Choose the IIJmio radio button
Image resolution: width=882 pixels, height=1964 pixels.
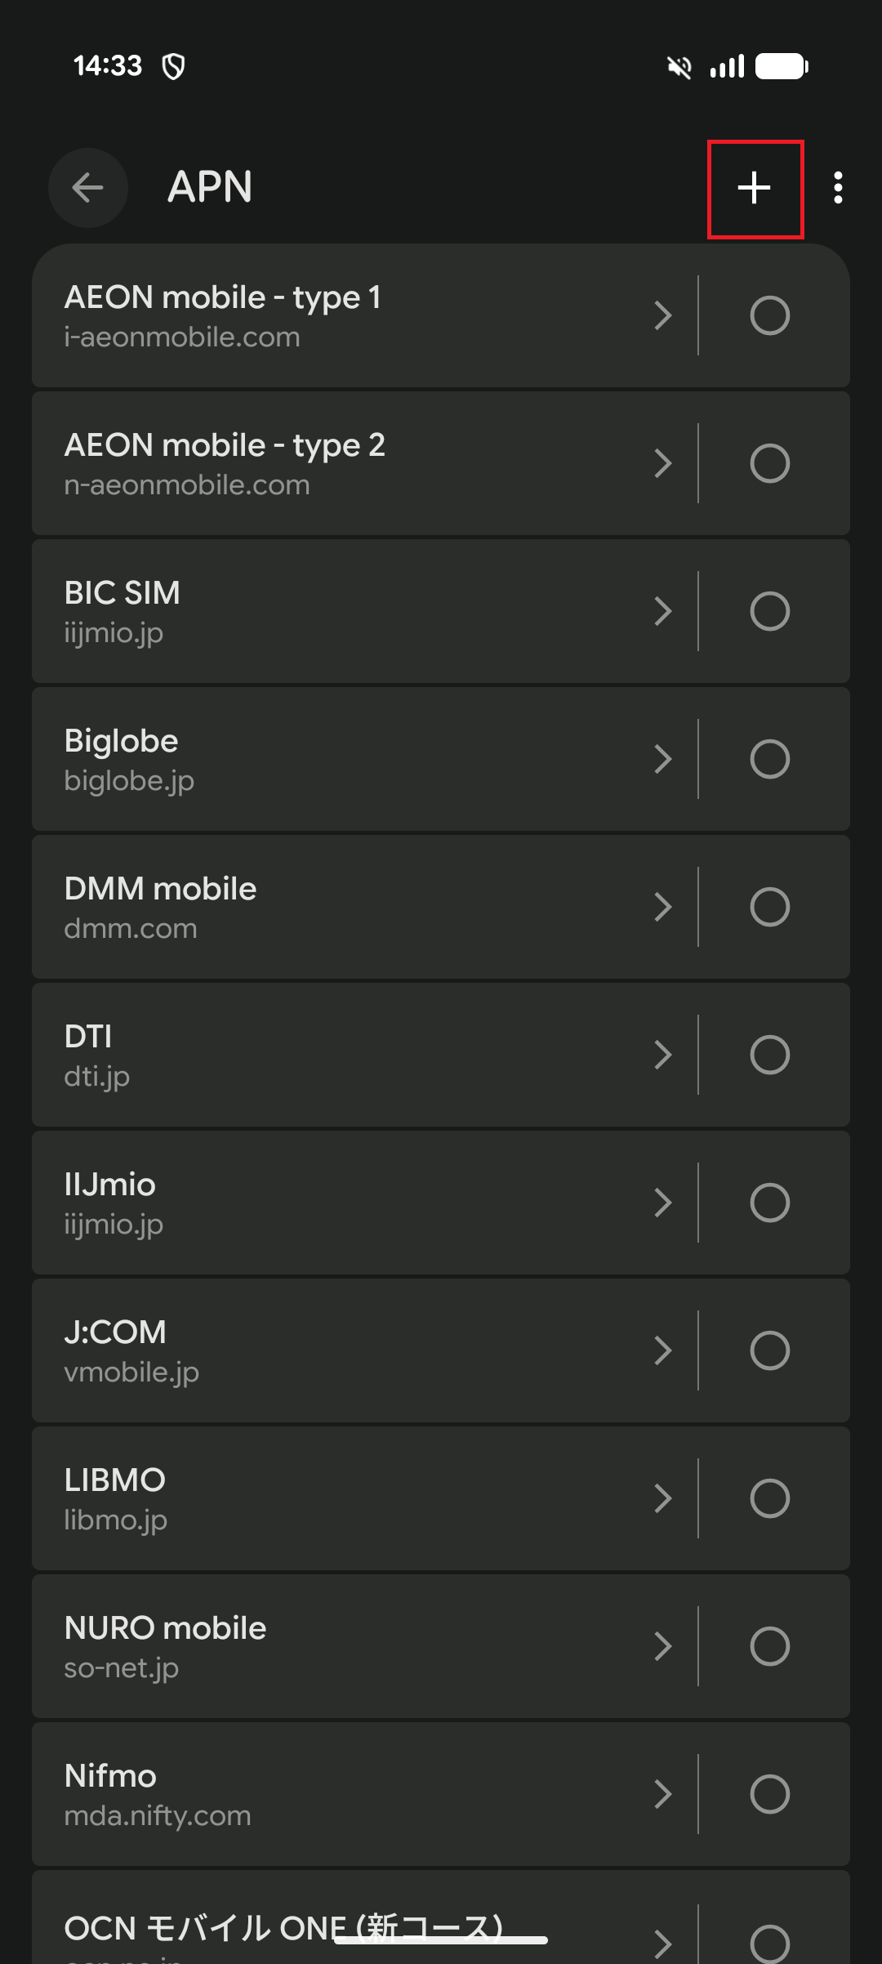[769, 1203]
